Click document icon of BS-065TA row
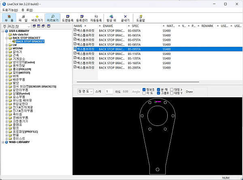Screen dimensions: 243x180 [75, 35]
